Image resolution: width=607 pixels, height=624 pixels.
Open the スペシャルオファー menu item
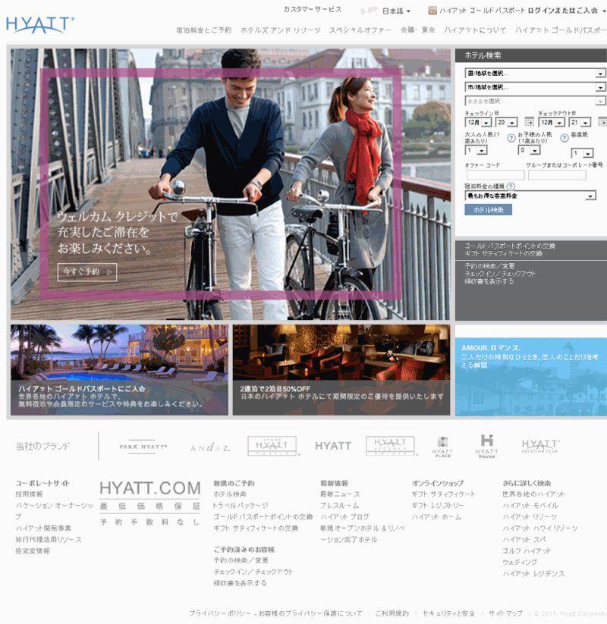click(x=360, y=30)
